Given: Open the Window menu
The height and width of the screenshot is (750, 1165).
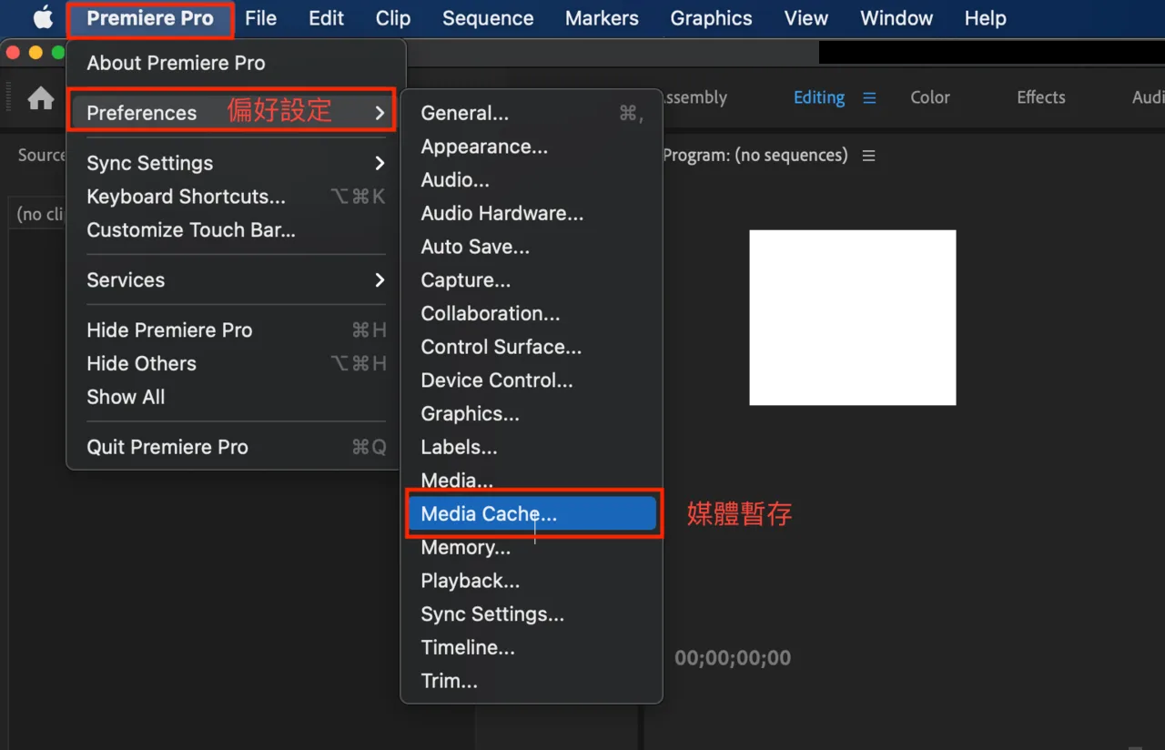Looking at the screenshot, I should pyautogui.click(x=897, y=18).
